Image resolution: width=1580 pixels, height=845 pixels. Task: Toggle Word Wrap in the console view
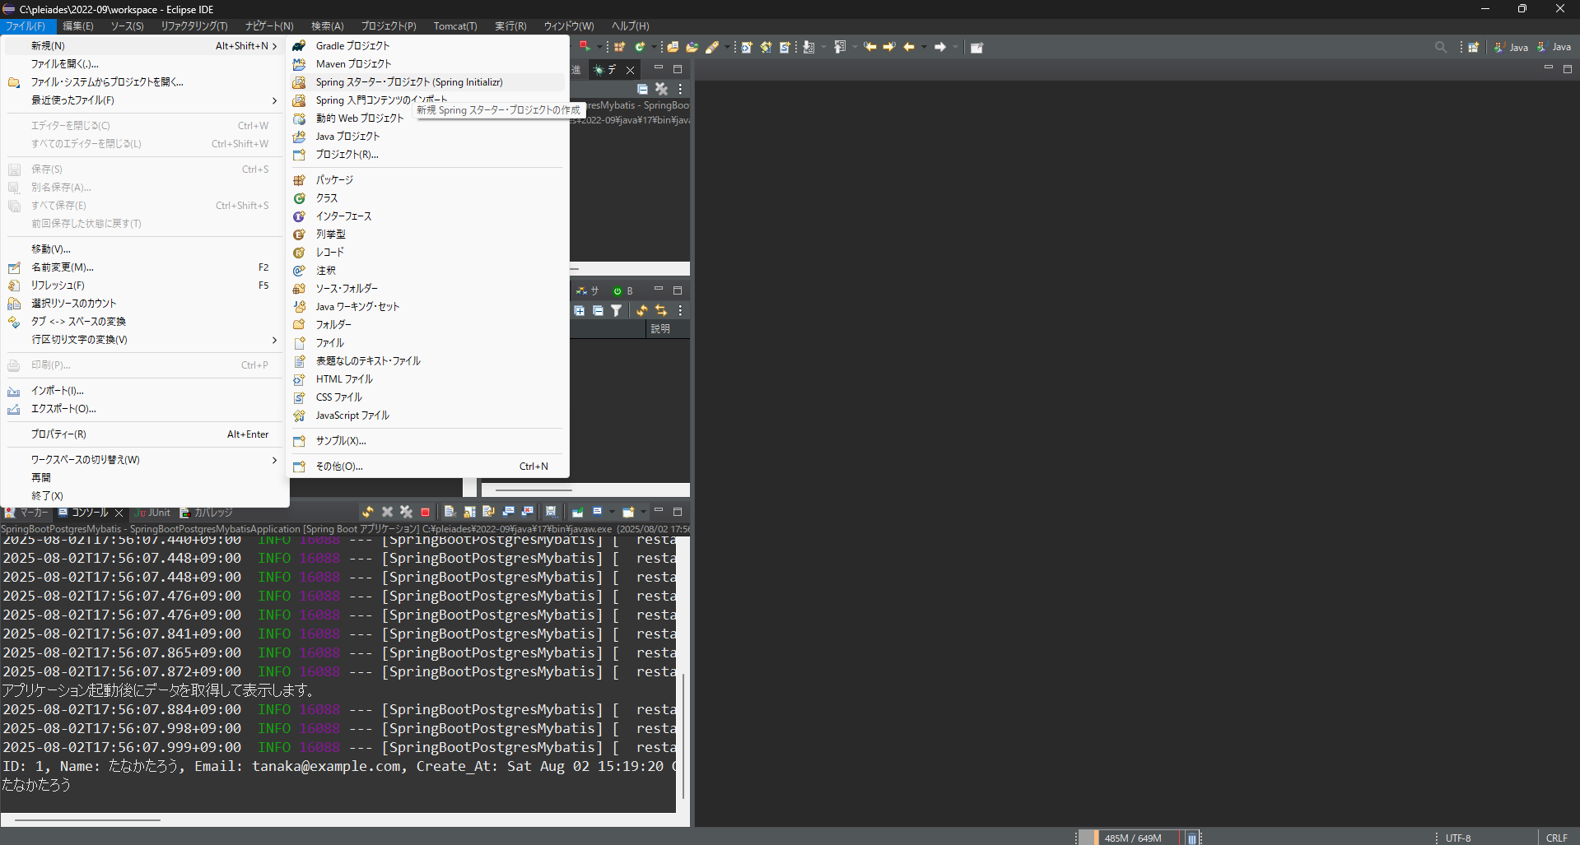pyautogui.click(x=487, y=512)
